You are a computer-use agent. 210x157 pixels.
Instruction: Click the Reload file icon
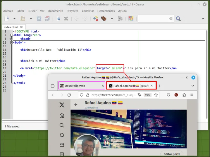pos(58,19)
